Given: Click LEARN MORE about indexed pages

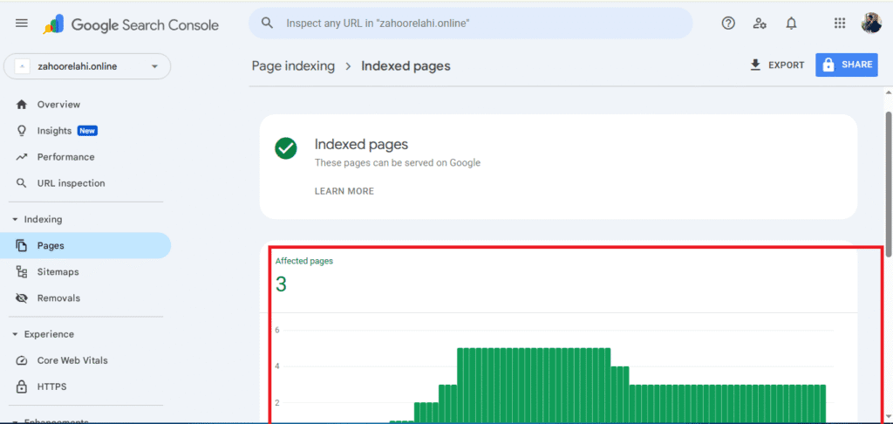Looking at the screenshot, I should click(344, 191).
